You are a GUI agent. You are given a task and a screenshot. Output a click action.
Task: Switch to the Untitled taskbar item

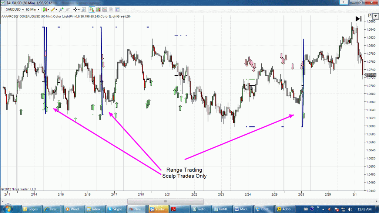222,209
